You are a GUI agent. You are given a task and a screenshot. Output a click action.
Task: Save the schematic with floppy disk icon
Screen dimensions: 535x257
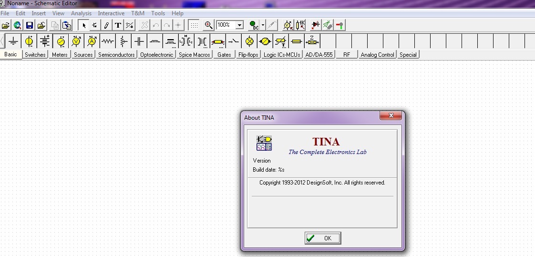[x=30, y=25]
